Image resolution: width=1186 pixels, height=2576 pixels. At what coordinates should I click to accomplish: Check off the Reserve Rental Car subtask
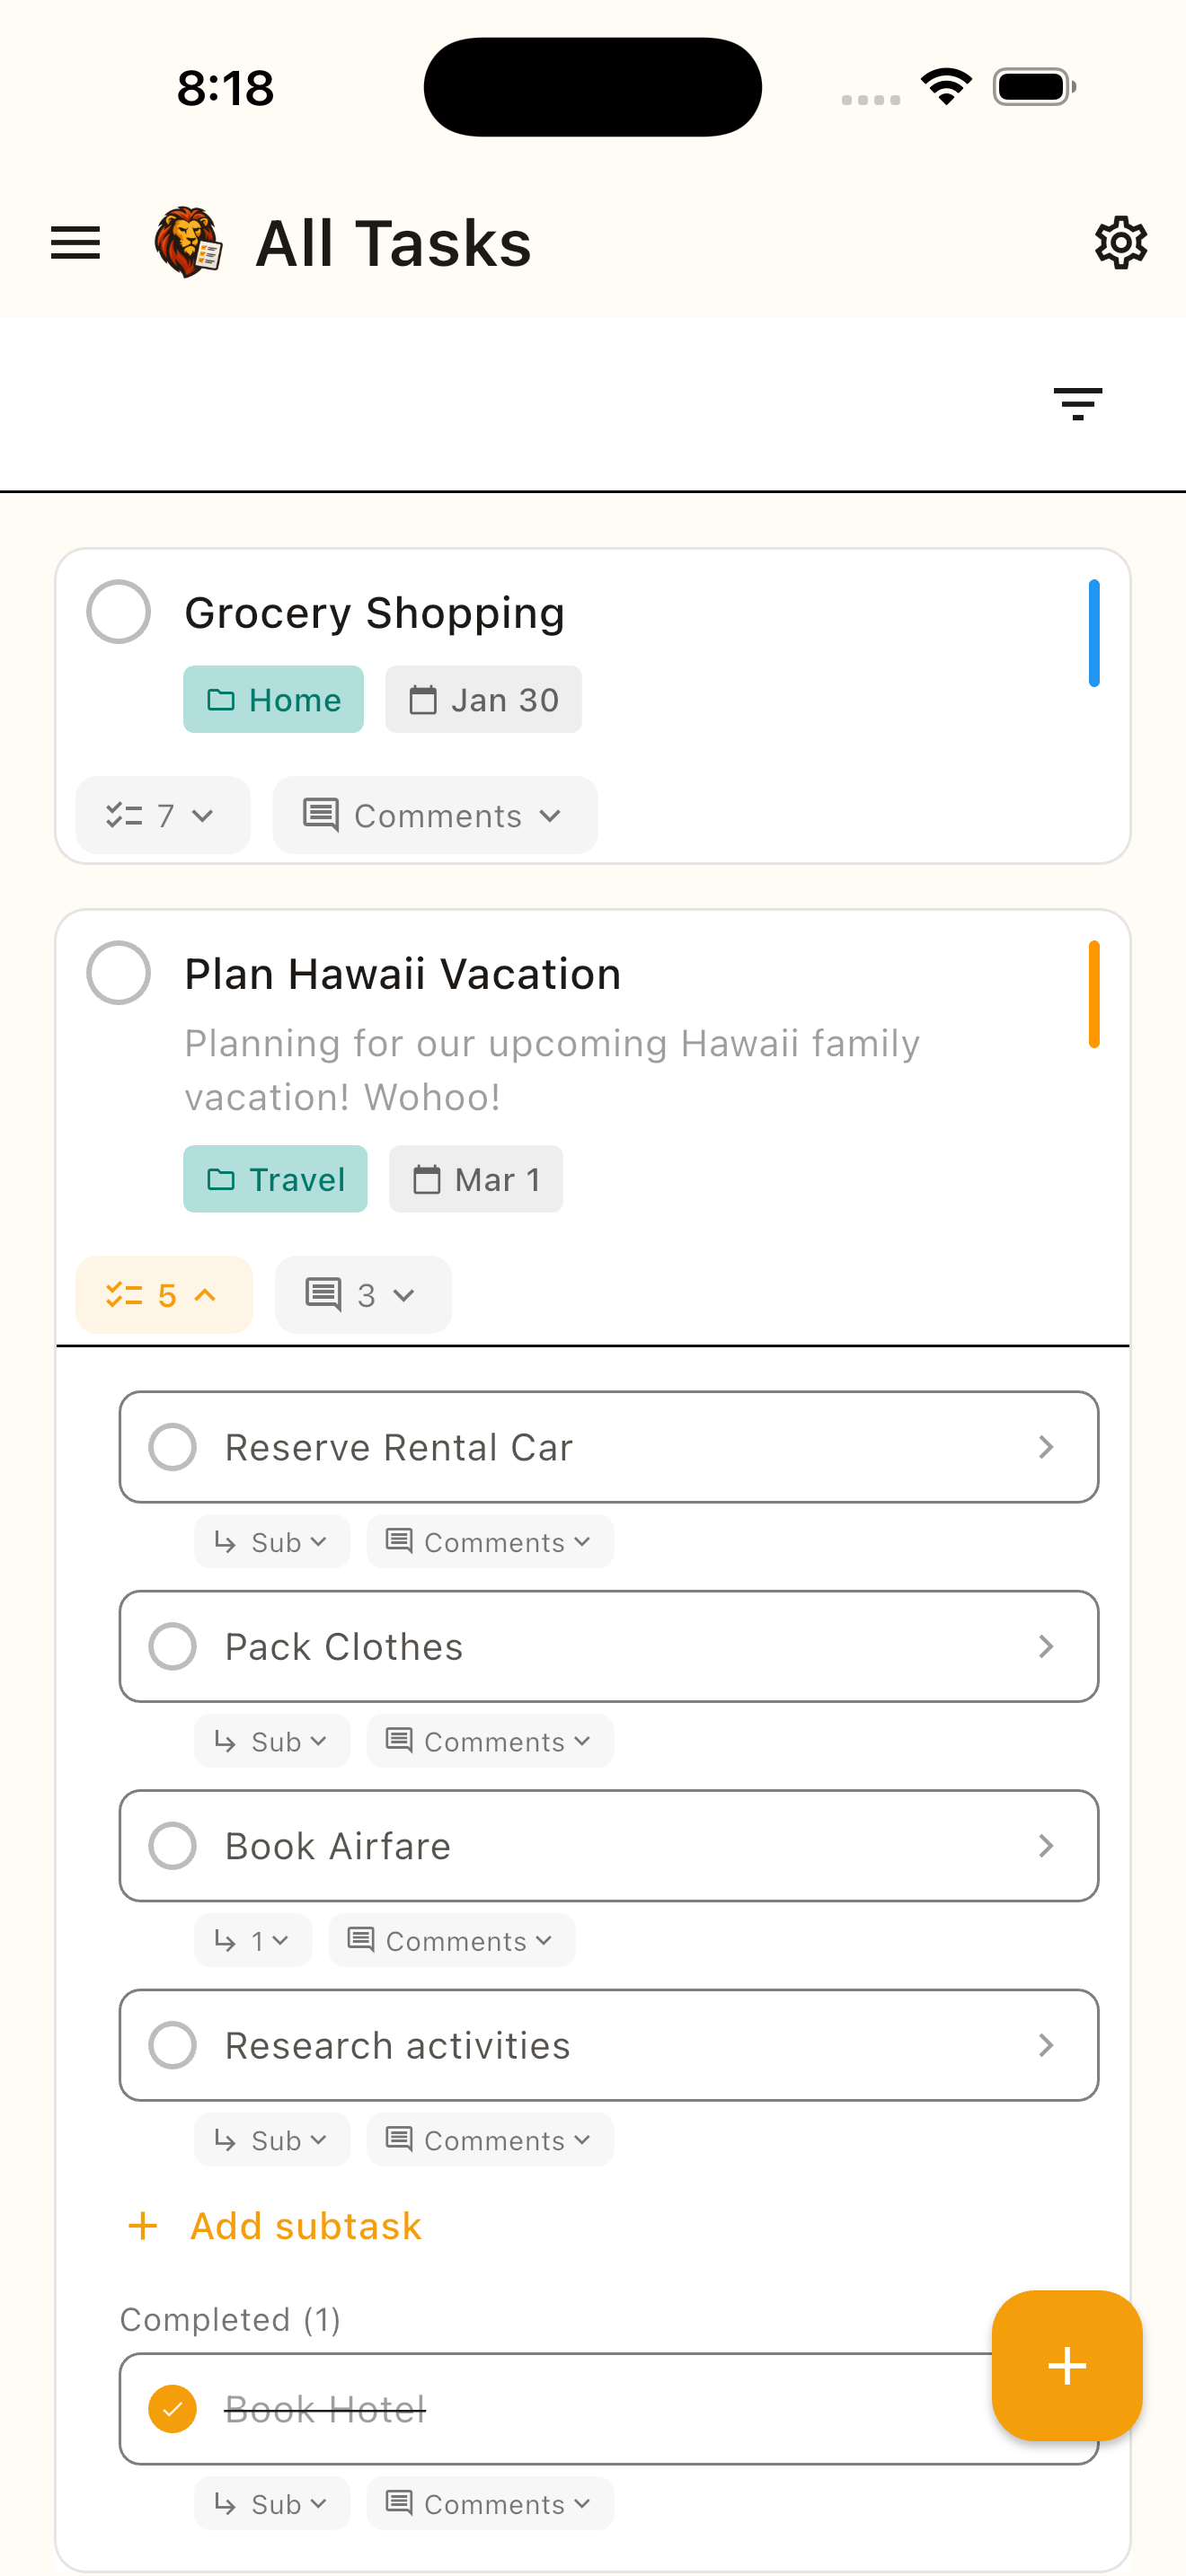tap(172, 1446)
